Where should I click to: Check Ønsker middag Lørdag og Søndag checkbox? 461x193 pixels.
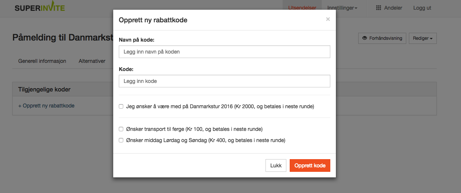point(121,140)
